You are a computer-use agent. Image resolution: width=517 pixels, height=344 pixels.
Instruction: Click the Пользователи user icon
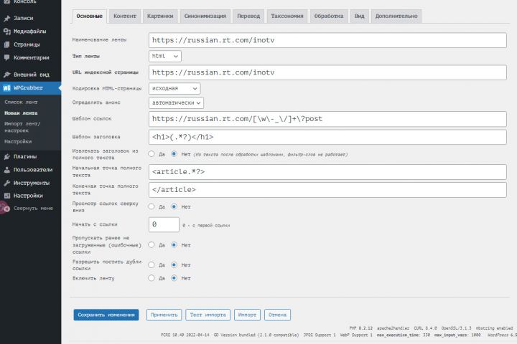(x=7, y=170)
